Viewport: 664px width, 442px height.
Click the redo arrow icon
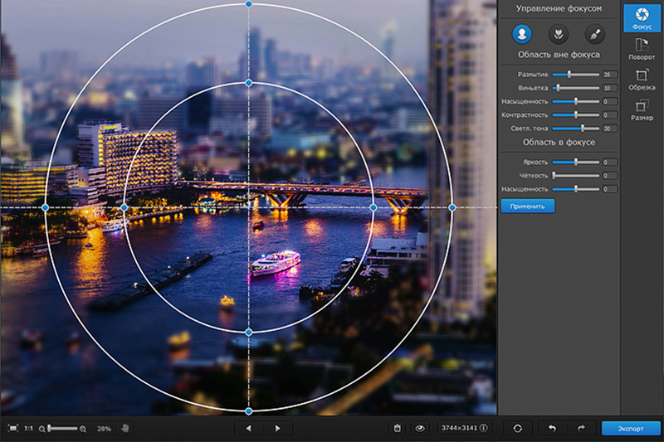coord(581,428)
